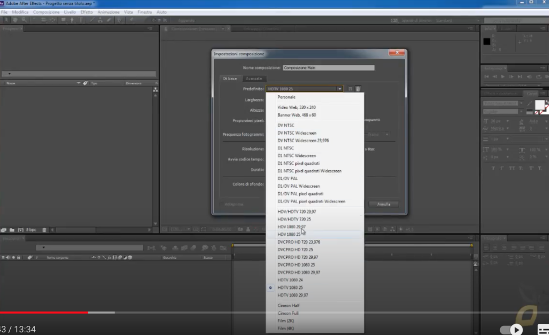Select the HDTV 1080 25 radio option
549x335 pixels.
point(270,288)
